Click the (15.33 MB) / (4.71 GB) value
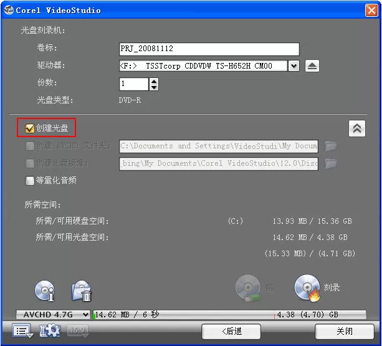Screen dimensions: 382x346 pos(310,253)
